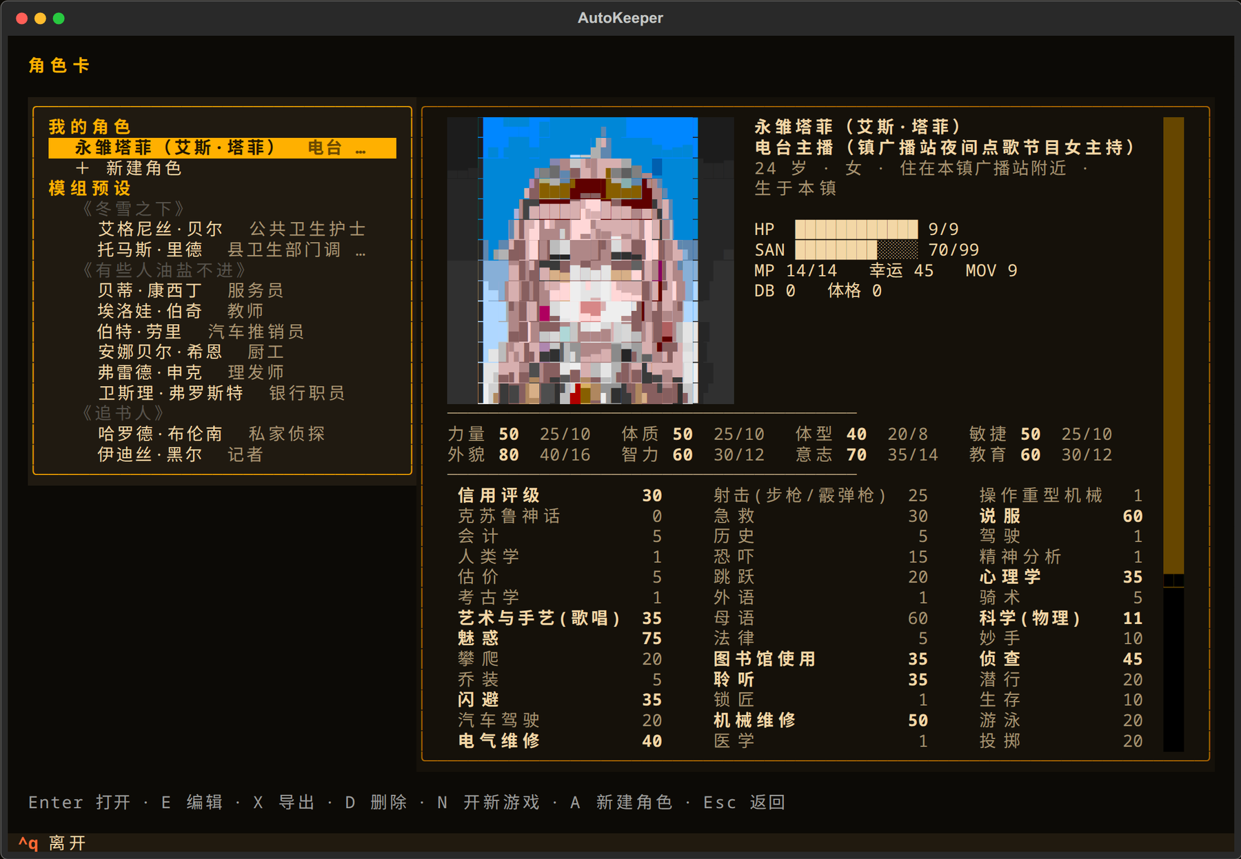Click the 魅惑 skill value 75
Screen dimensions: 1241x859
point(652,639)
